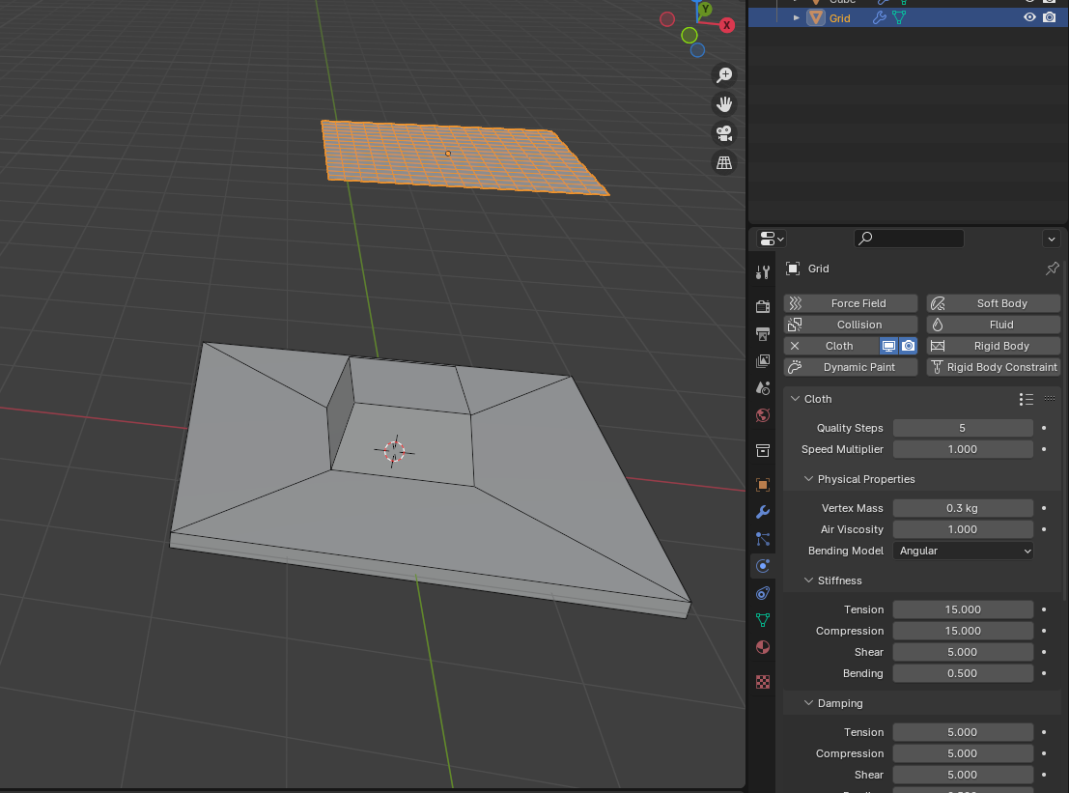Open the Render properties tab
Screen dimensions: 1069x793
tap(763, 306)
